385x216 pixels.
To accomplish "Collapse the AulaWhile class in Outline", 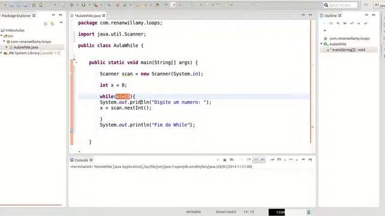I will tap(321, 44).
